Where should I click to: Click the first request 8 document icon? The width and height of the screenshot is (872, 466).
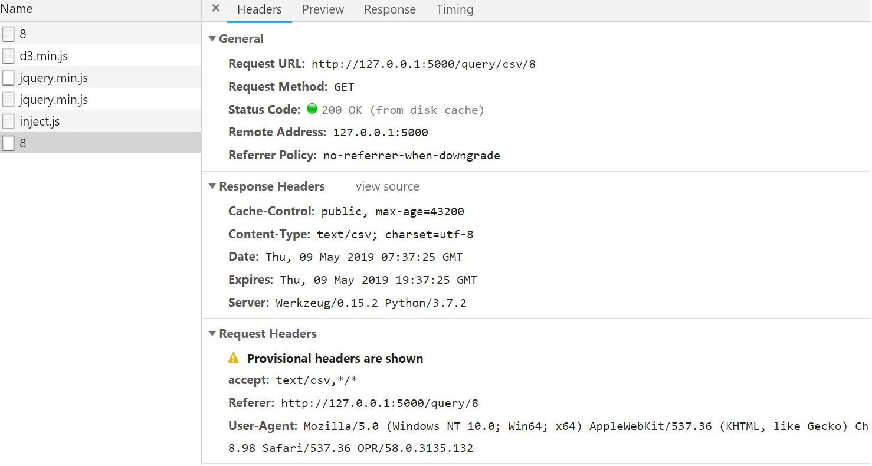tap(8, 34)
